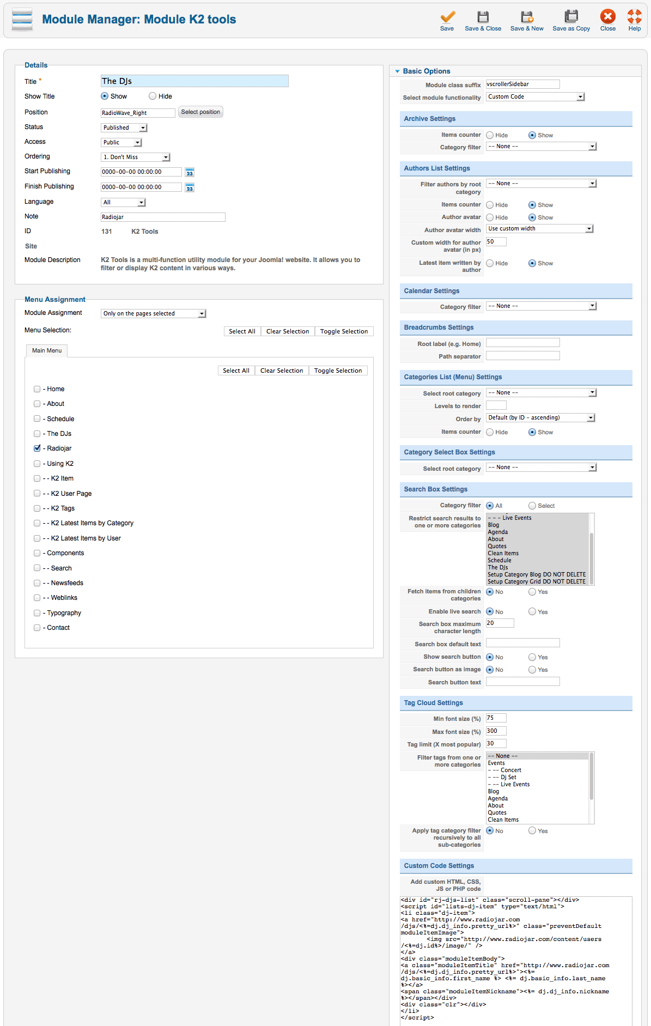The width and height of the screenshot is (651, 1026).
Task: Click the Module class suffix field
Action: click(x=523, y=84)
